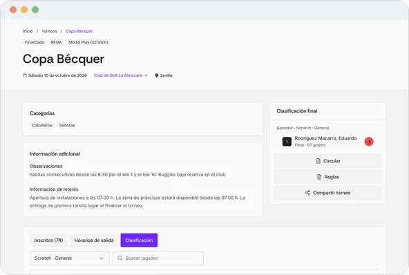Click the Caballeros category tag
The image size is (409, 275).
pos(42,125)
